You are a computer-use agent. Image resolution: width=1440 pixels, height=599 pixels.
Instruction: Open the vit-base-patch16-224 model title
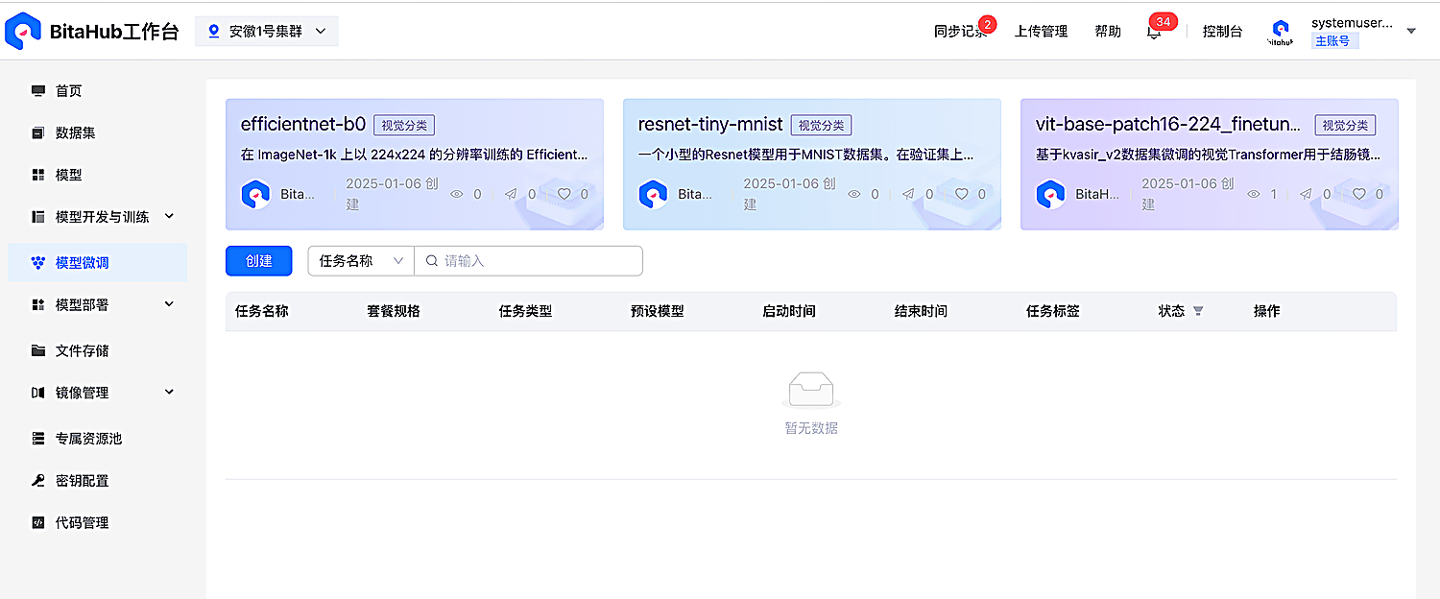pyautogui.click(x=1169, y=124)
